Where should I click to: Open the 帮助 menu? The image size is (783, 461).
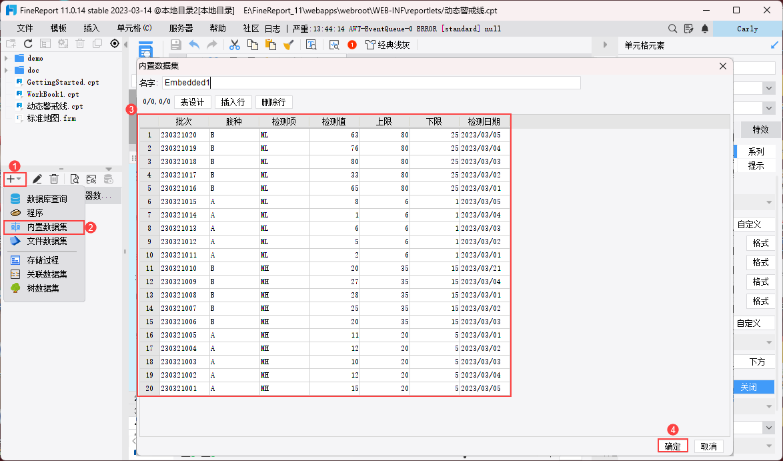point(217,29)
